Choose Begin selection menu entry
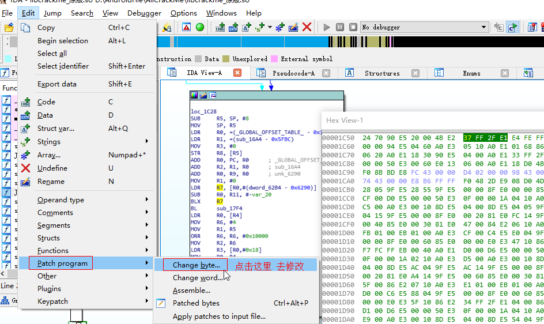This screenshot has height=324, width=544. click(86, 40)
